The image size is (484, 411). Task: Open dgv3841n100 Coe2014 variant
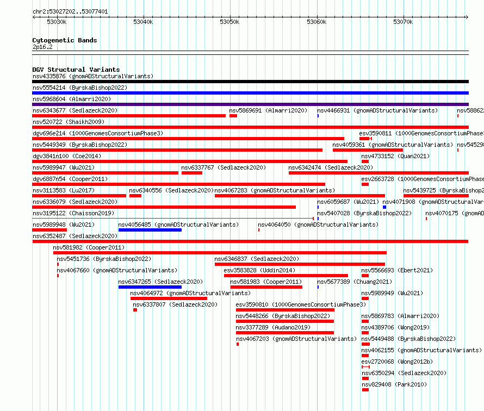click(67, 156)
